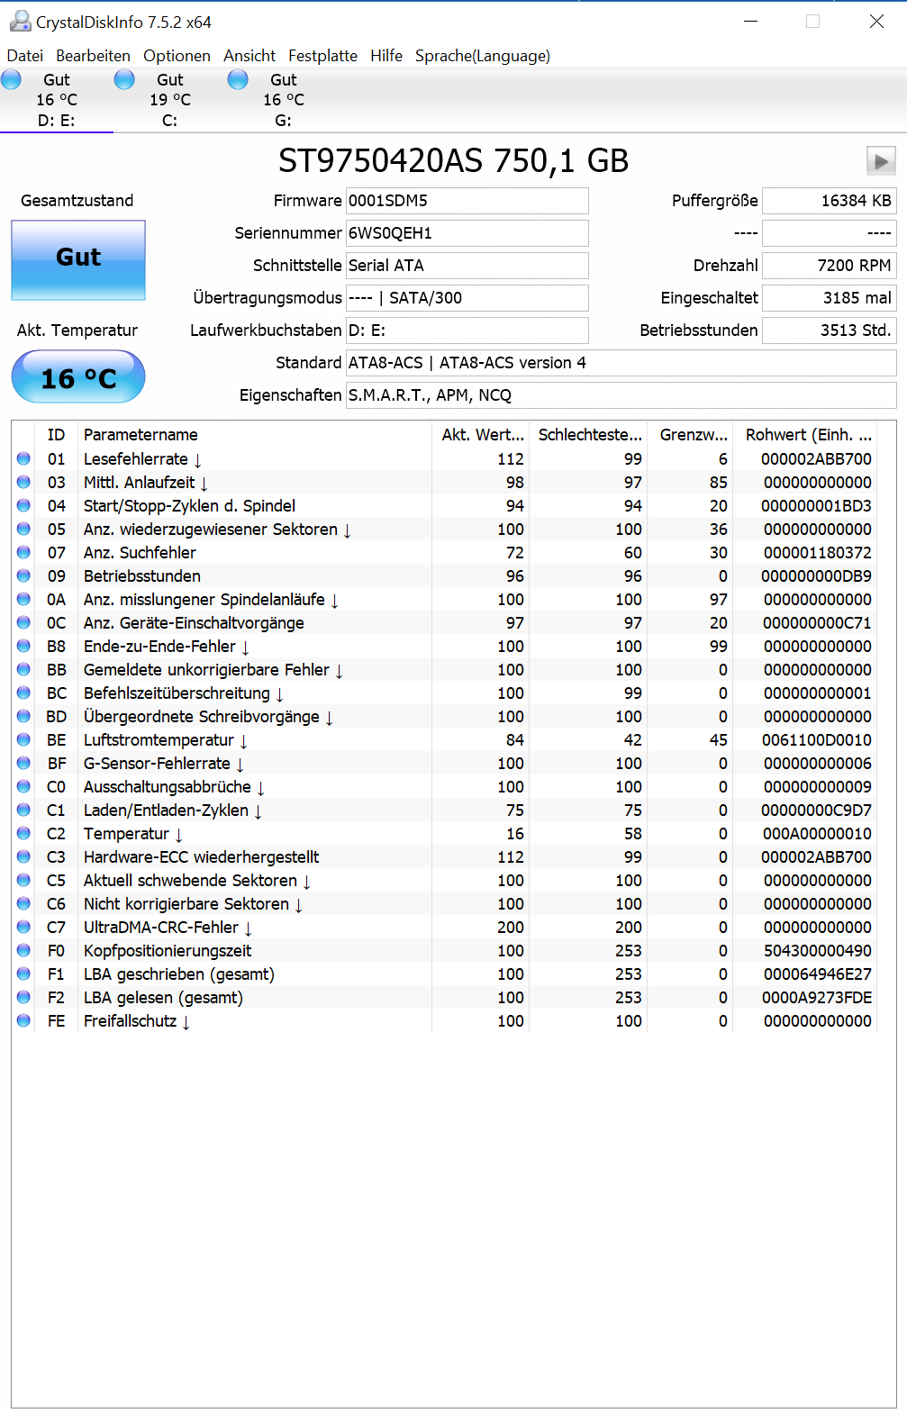Open the Hilfe menu
Viewport: 907px width, 1413px height.
(386, 56)
